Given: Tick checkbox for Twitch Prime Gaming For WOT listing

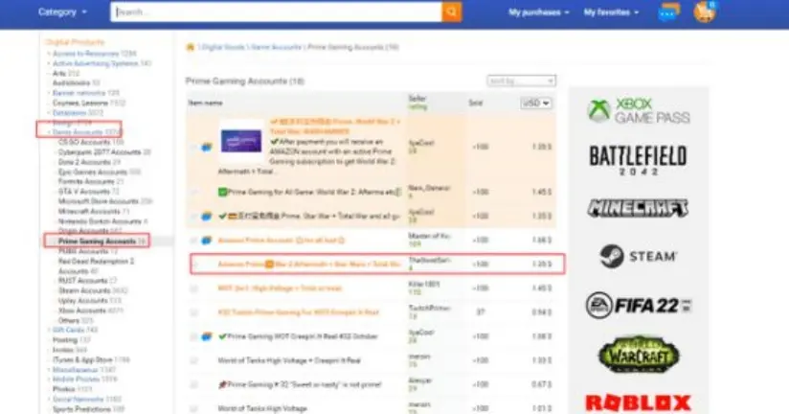Looking at the screenshot, I should point(193,312).
